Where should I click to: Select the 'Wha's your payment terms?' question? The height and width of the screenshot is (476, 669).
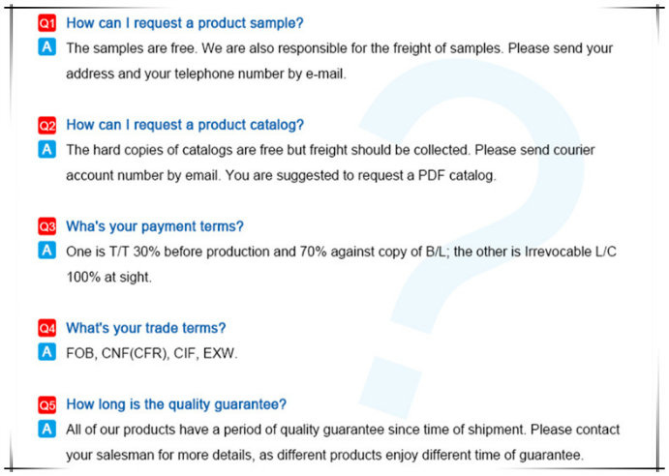(x=155, y=226)
